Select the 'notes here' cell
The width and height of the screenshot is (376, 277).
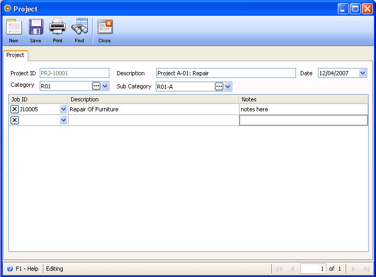click(x=304, y=109)
